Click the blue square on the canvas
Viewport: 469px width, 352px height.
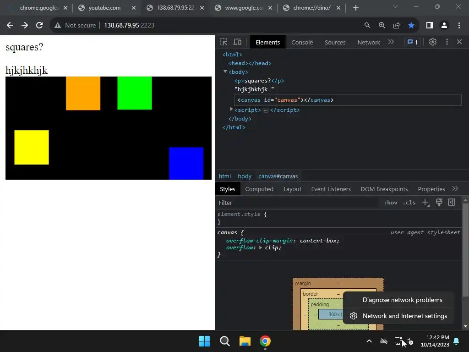point(186,164)
